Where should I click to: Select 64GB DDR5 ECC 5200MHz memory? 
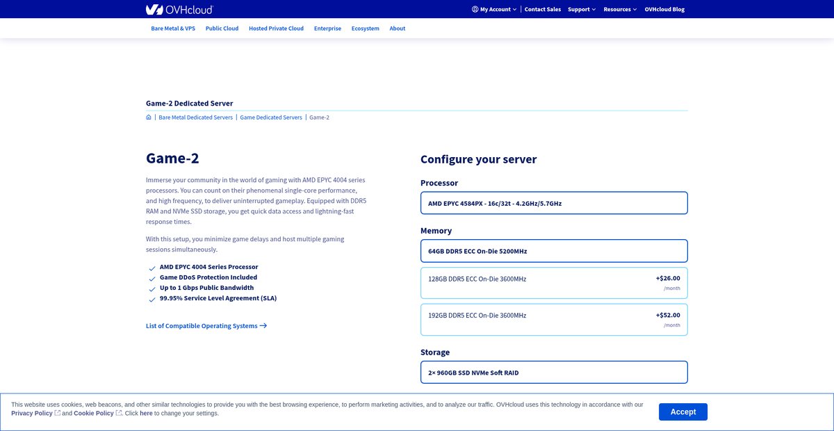(554, 251)
